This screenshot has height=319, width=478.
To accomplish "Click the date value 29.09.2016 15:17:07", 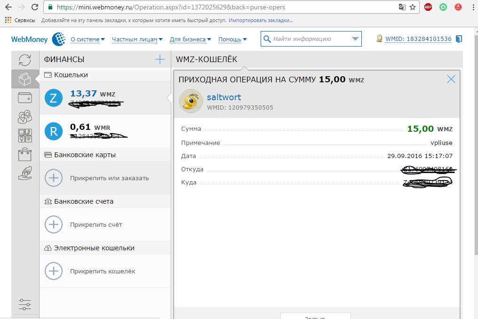I will click(x=420, y=156).
